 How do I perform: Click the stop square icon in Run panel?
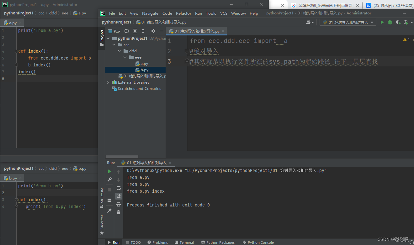tap(109, 190)
